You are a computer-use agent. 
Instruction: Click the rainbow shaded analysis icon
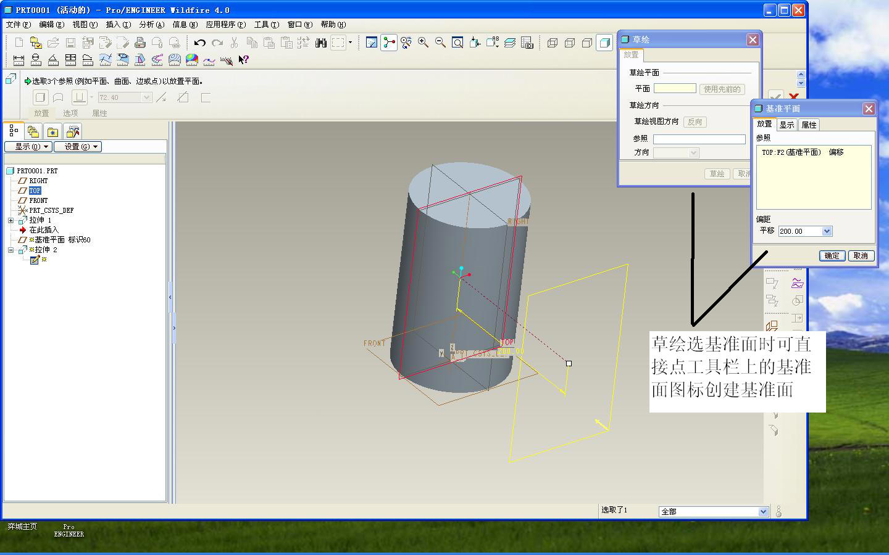point(192,60)
